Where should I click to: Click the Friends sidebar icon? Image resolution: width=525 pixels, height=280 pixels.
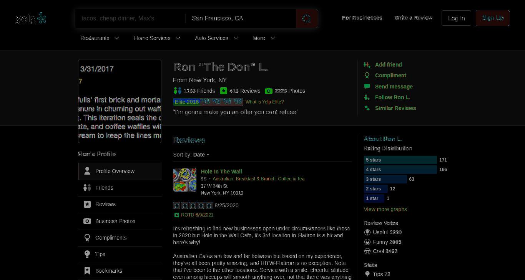coord(87,188)
